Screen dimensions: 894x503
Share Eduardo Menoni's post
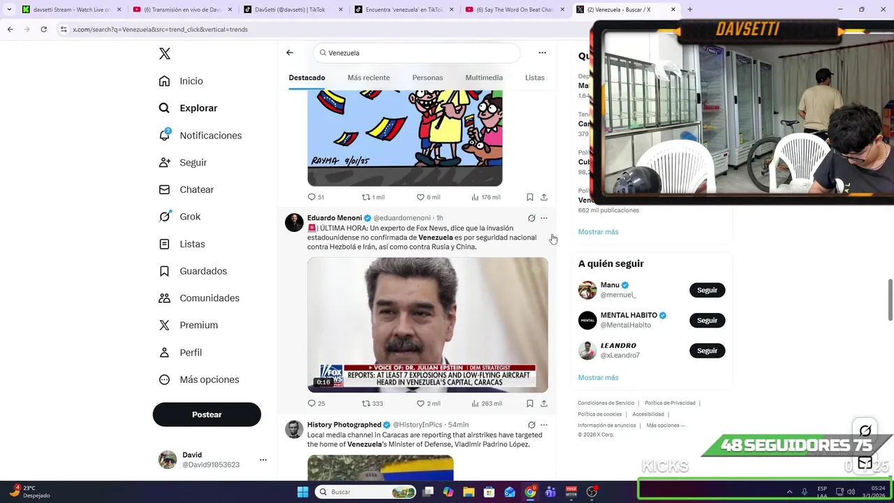544,404
